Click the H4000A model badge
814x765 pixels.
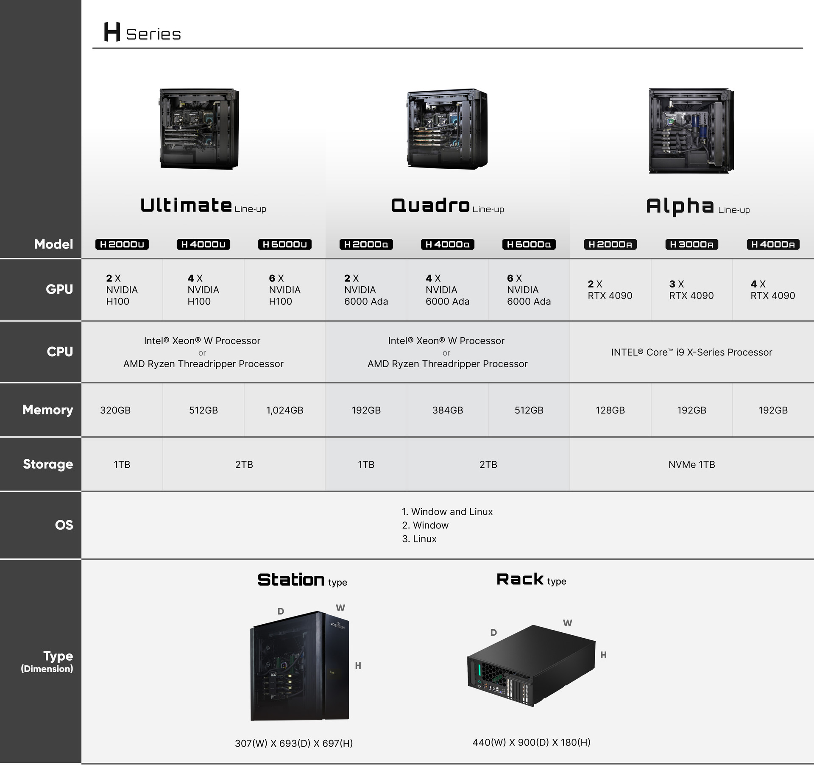(x=773, y=244)
